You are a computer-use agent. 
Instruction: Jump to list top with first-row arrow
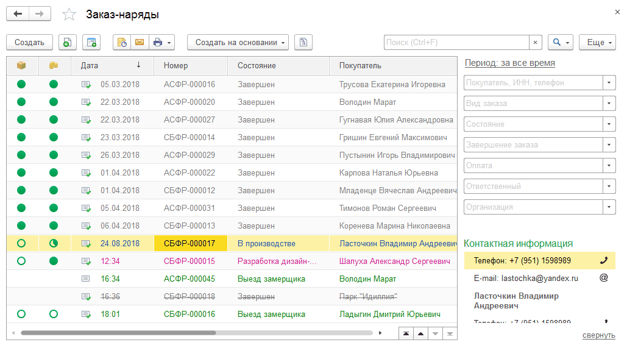405,333
